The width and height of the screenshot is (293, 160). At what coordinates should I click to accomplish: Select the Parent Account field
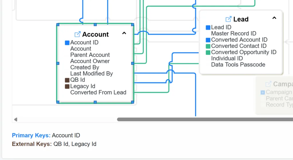(x=90, y=55)
